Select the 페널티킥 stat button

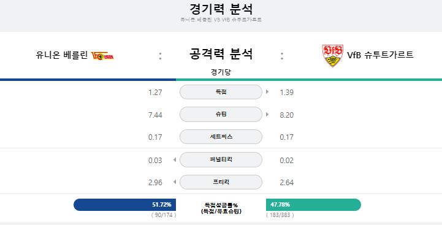coord(221,159)
